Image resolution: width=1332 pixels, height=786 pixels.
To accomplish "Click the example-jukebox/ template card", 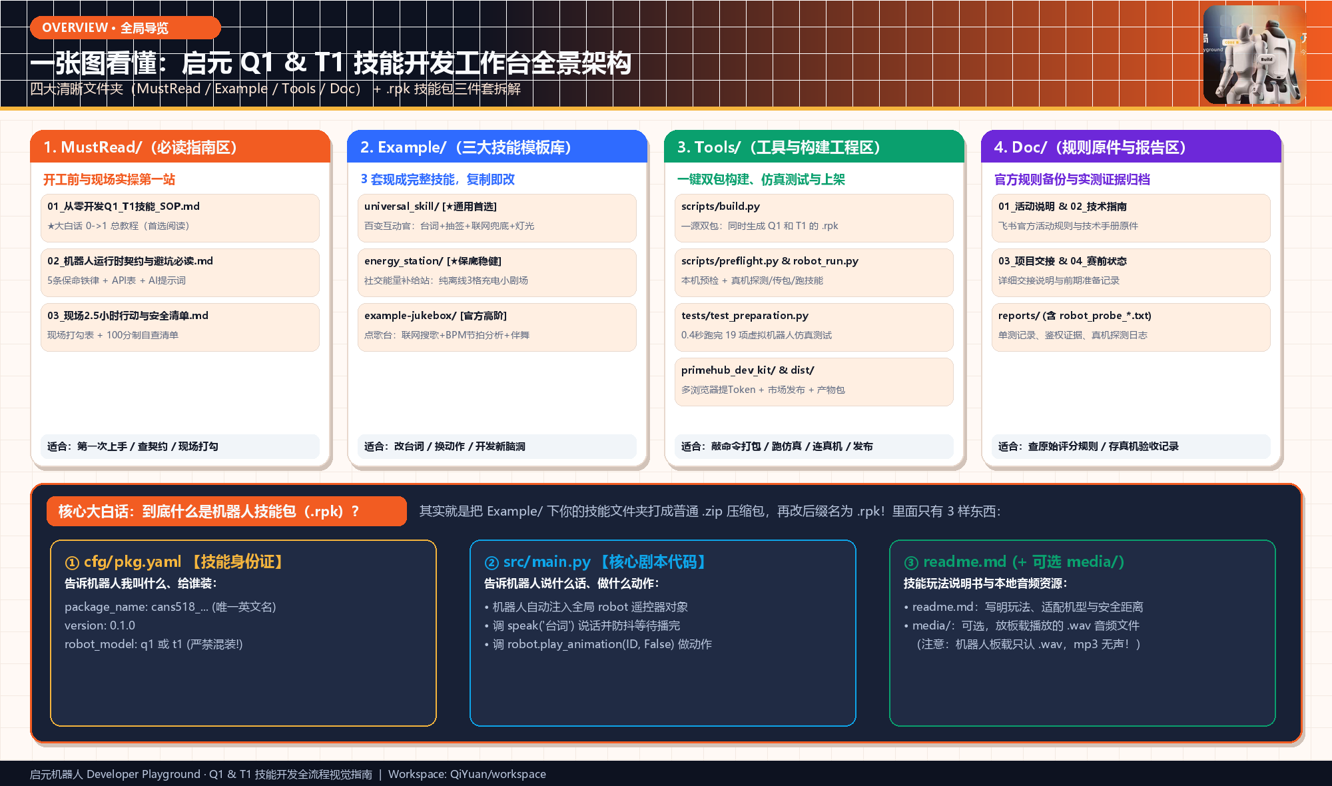I will 497,327.
